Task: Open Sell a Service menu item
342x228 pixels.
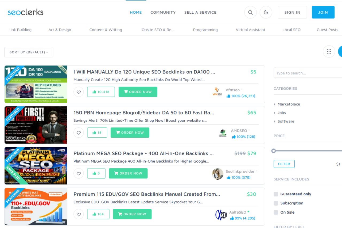Action: tap(200, 12)
